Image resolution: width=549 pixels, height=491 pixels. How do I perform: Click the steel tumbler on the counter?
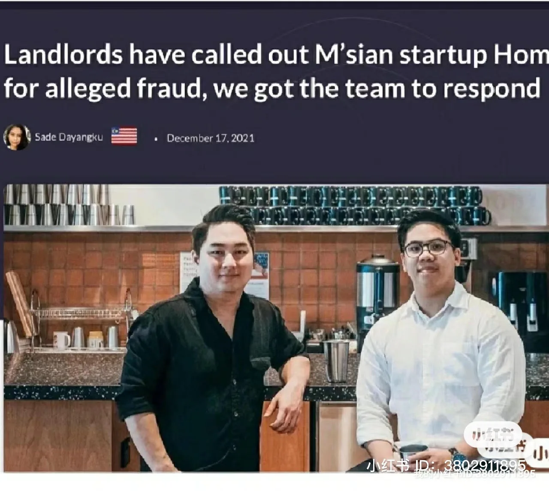(x=335, y=361)
